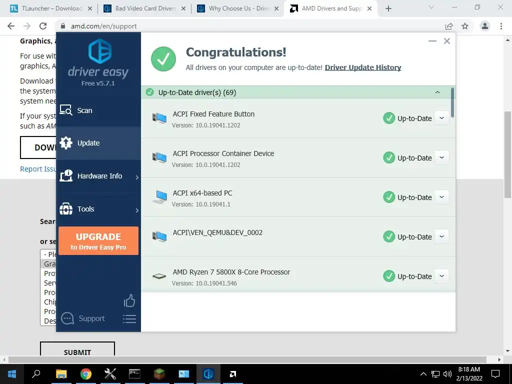Image resolution: width=512 pixels, height=384 pixels.
Task: Click the volume icon in system tray
Action: point(447,374)
